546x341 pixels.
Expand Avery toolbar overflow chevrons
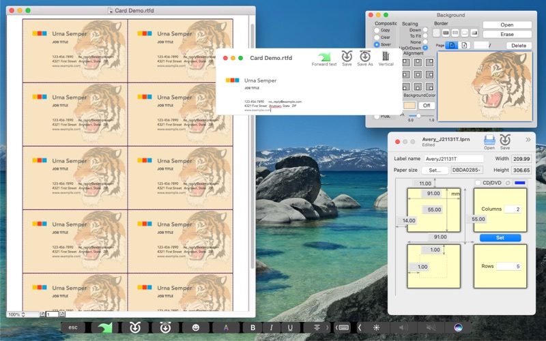pyautogui.click(x=528, y=140)
